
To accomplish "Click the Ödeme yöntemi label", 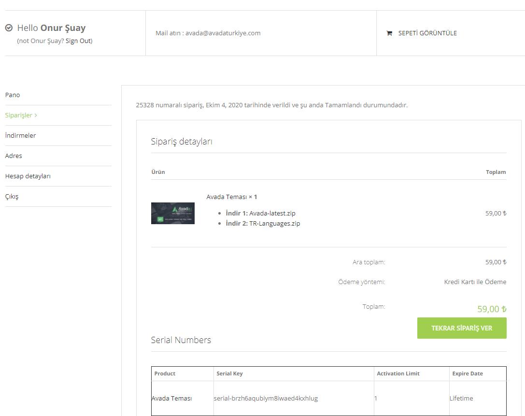I will [362, 282].
